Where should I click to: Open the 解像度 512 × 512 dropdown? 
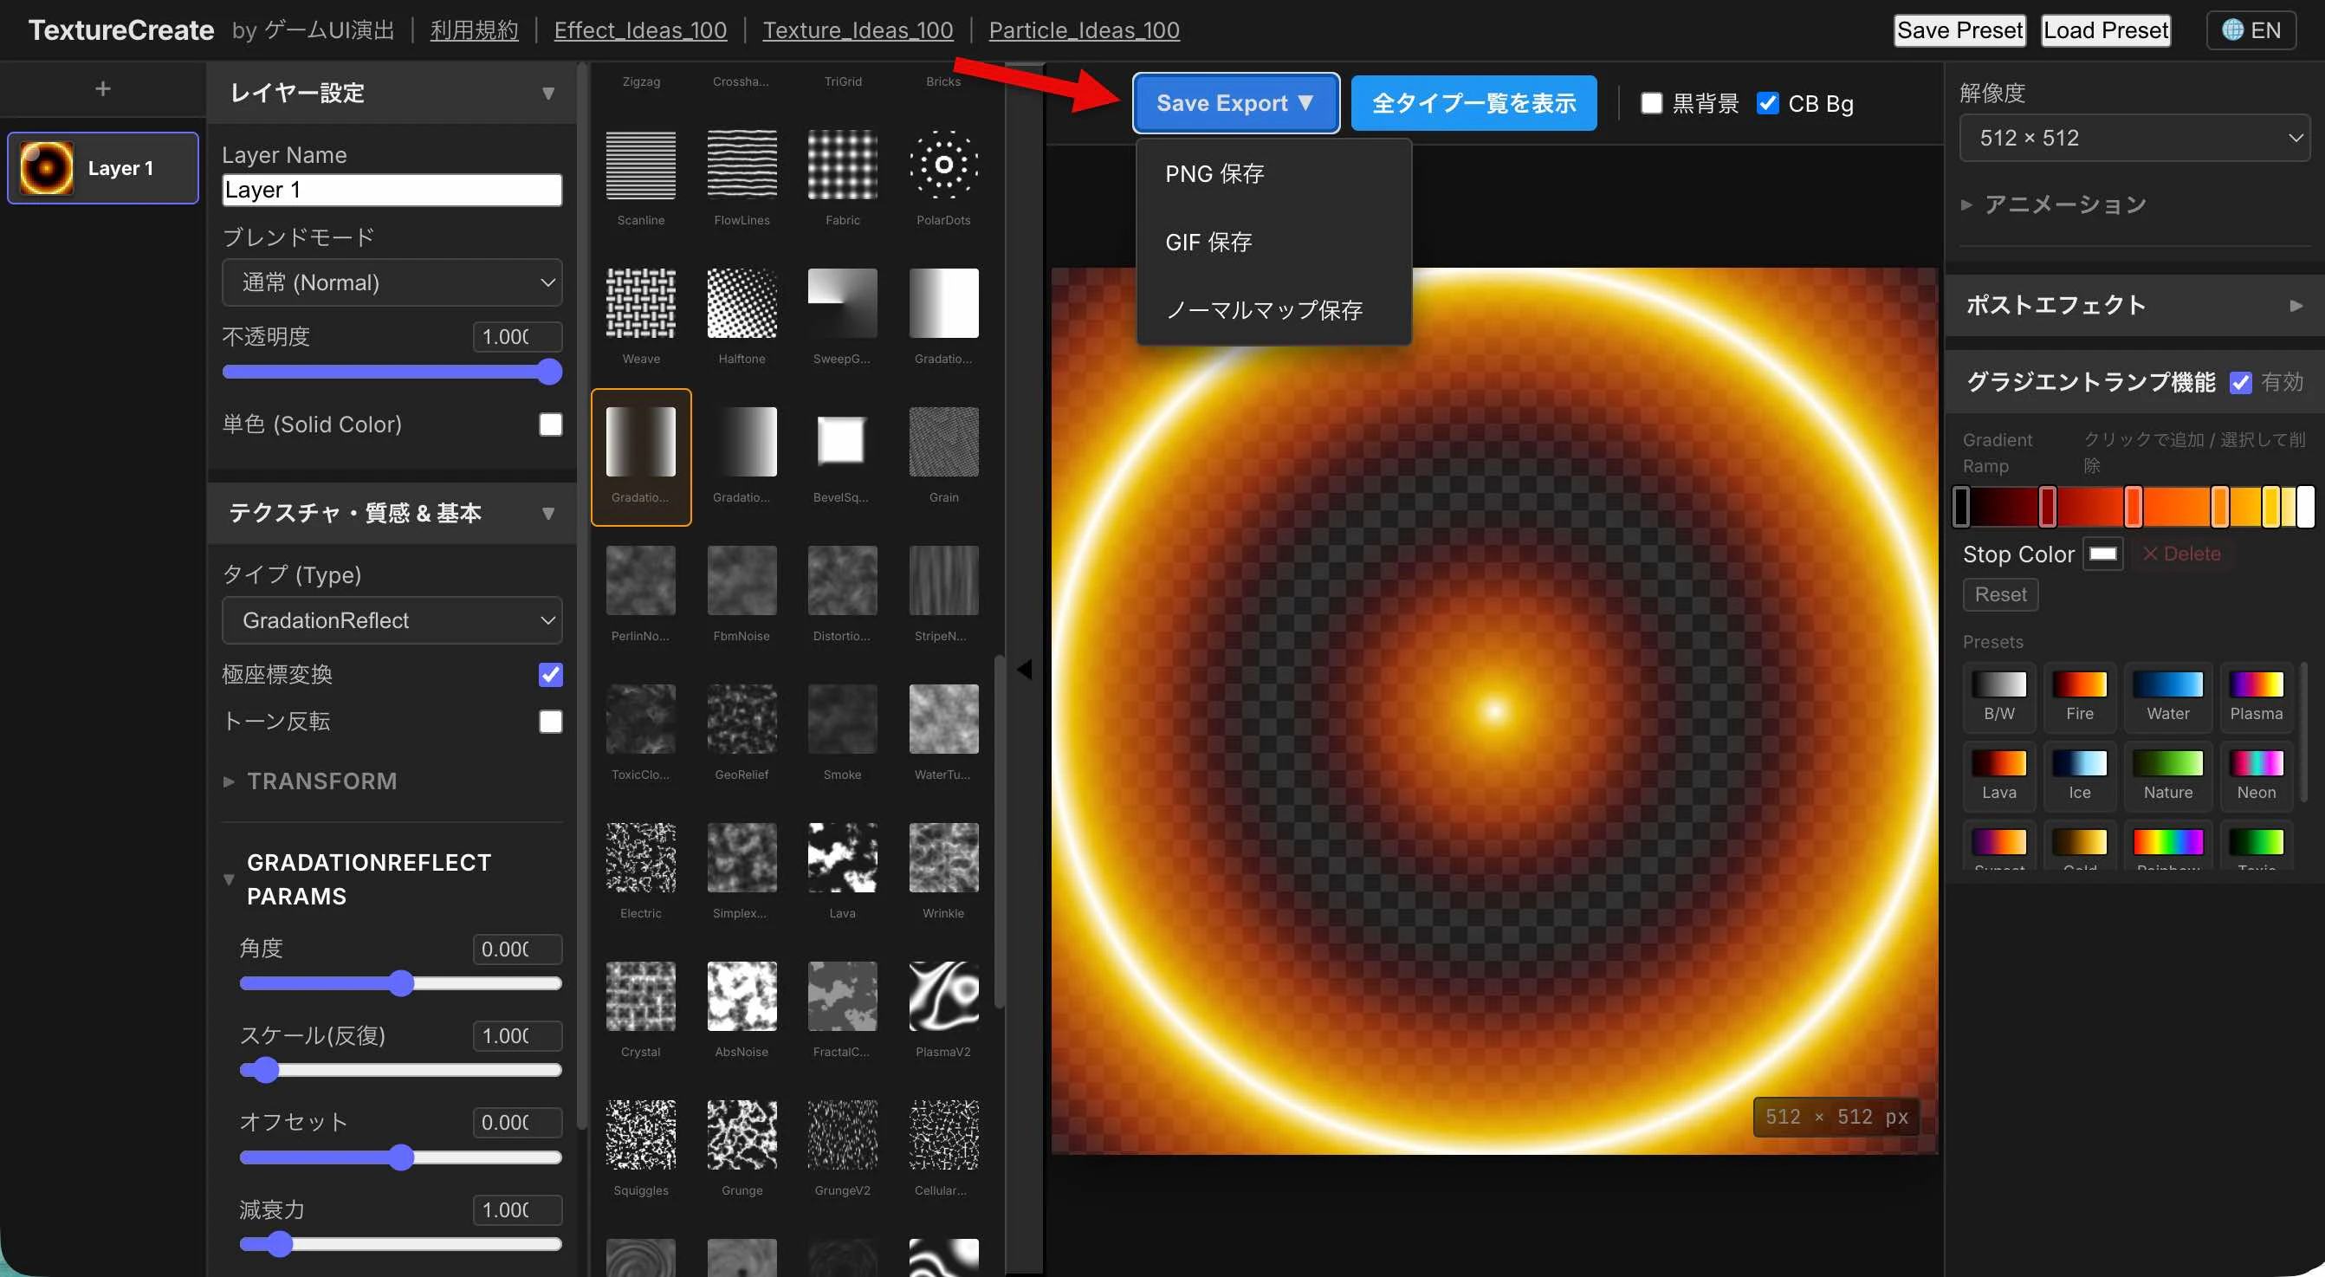click(x=2134, y=138)
